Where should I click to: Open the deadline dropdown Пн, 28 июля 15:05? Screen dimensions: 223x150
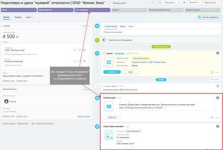[x=141, y=58]
